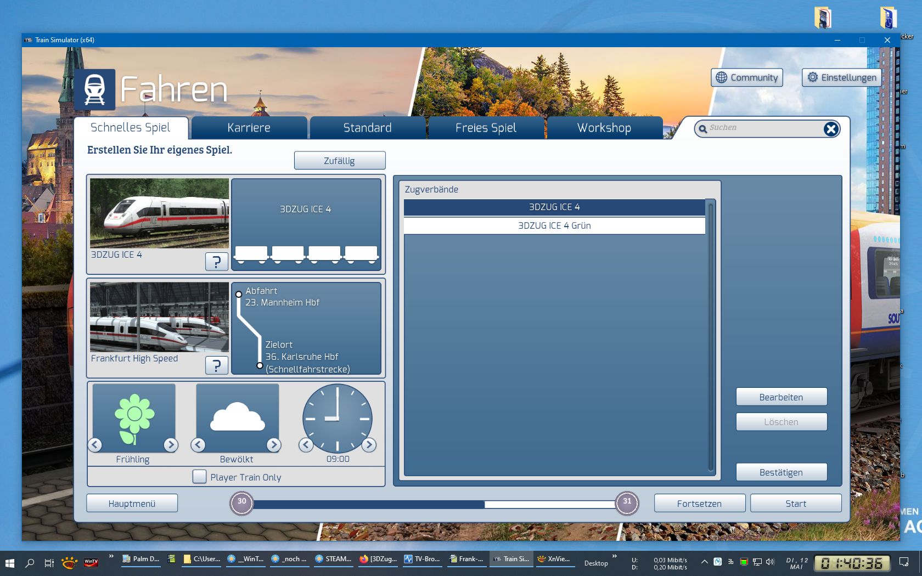Screen dimensions: 922x576
Task: Select the Schnelles Spiel tab
Action: tap(131, 127)
